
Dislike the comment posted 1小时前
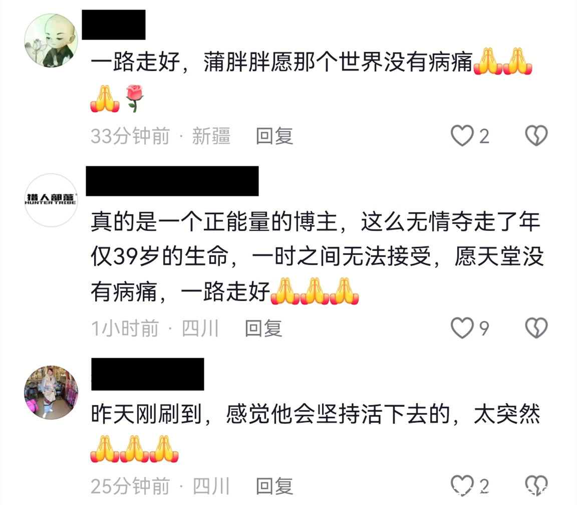(x=536, y=328)
